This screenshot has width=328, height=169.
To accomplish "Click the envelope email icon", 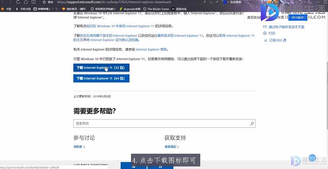I will (265, 27).
